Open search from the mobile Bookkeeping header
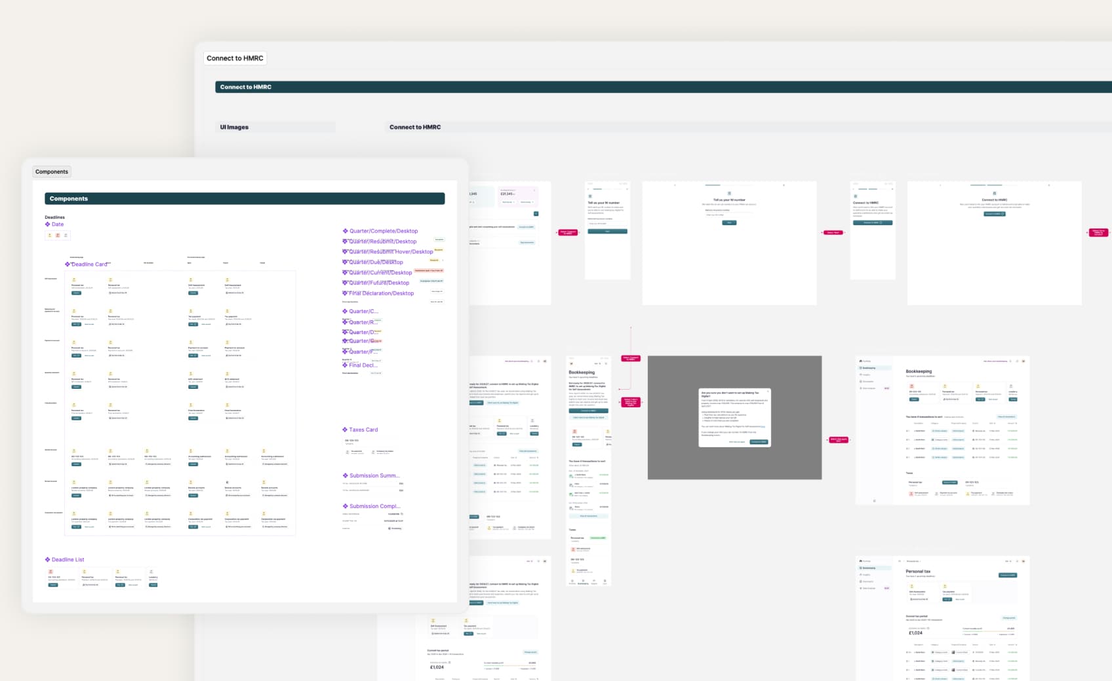 pyautogui.click(x=600, y=364)
